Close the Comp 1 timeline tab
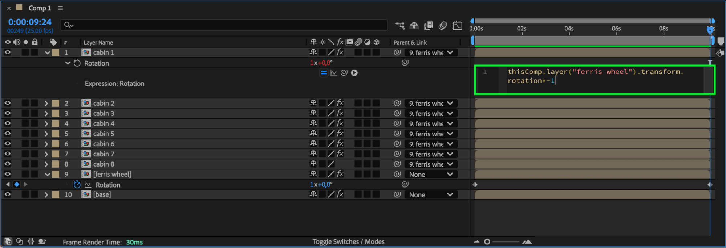Image resolution: width=726 pixels, height=248 pixels. coord(9,8)
